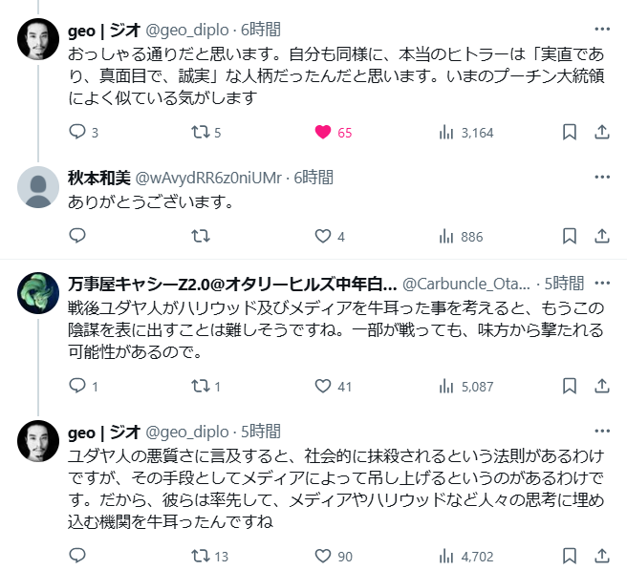The height and width of the screenshot is (570, 627).
Task: Like 秋本和美's thank-you tweet
Action: point(323,236)
